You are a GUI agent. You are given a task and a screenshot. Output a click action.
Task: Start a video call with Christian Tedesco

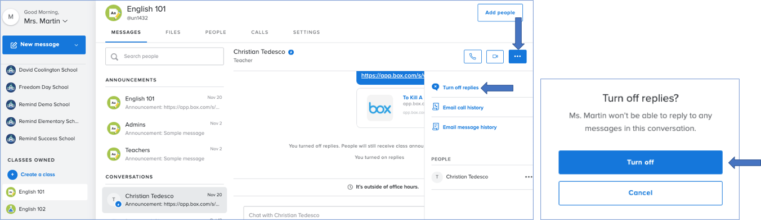pyautogui.click(x=495, y=56)
